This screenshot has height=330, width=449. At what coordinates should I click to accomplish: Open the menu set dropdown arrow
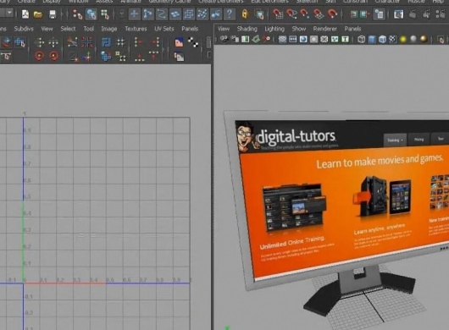pos(9,13)
